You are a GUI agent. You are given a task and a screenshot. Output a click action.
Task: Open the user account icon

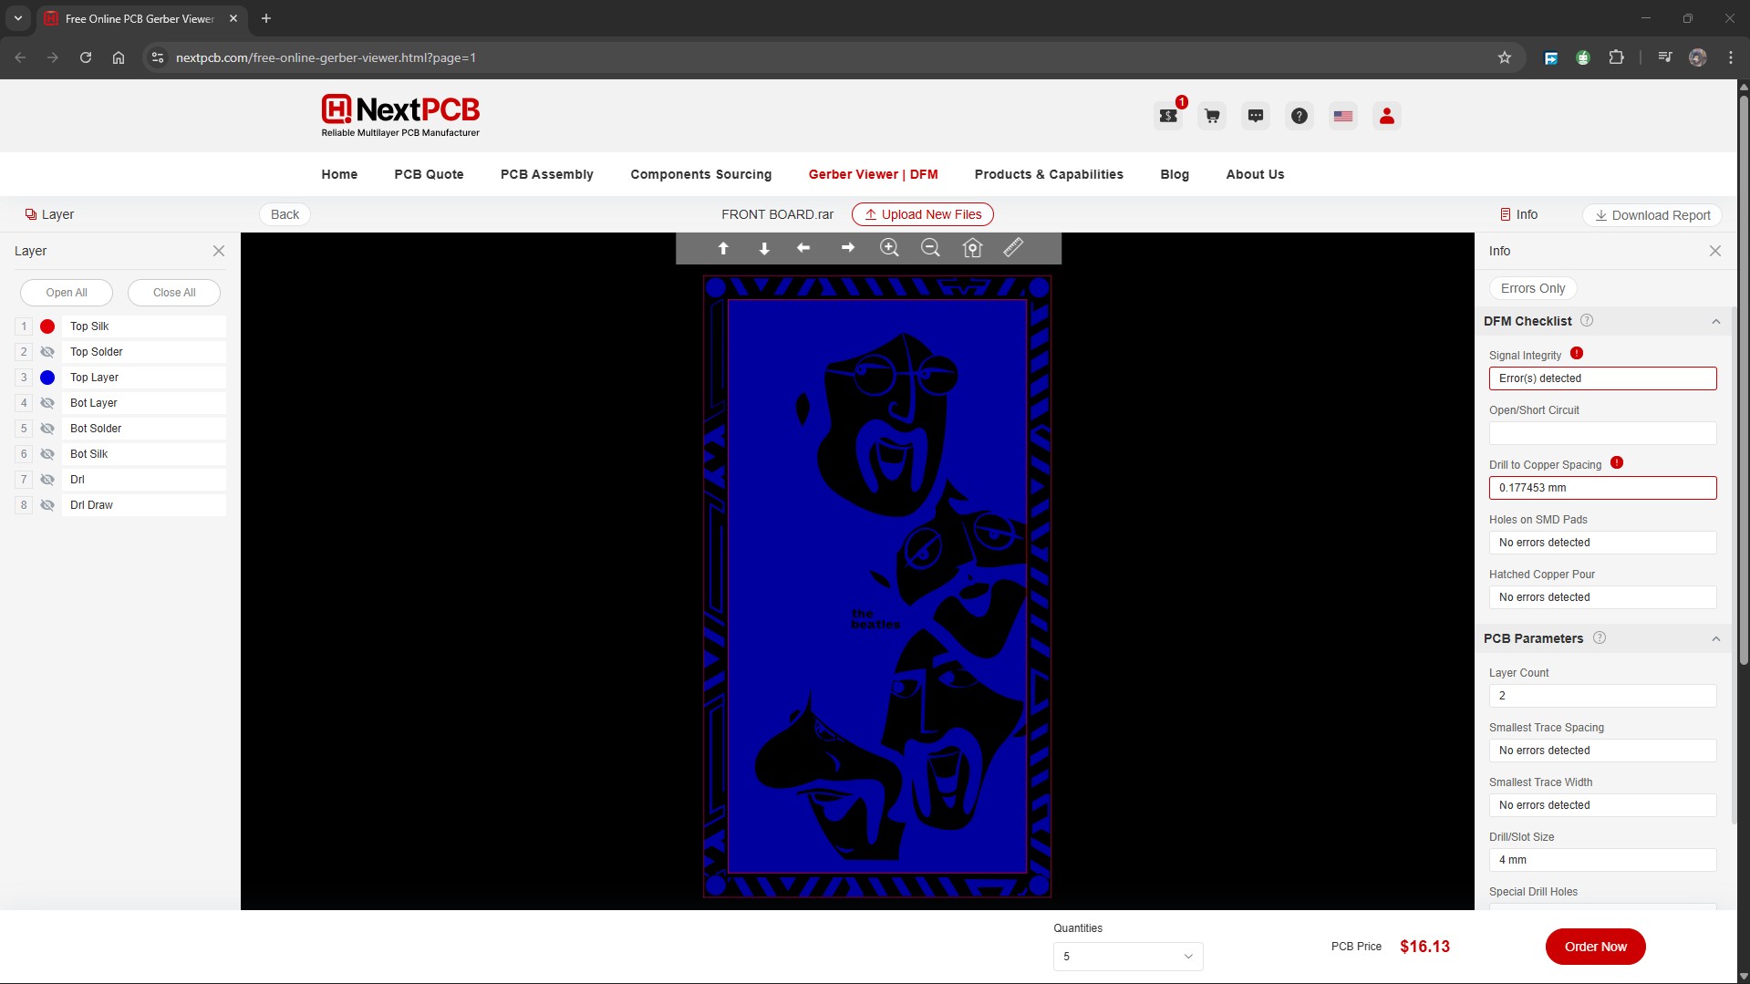click(x=1387, y=116)
